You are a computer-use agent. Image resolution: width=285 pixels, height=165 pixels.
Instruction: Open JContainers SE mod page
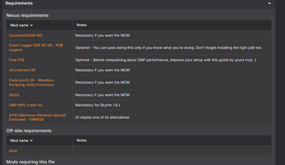pyautogui.click(x=22, y=70)
